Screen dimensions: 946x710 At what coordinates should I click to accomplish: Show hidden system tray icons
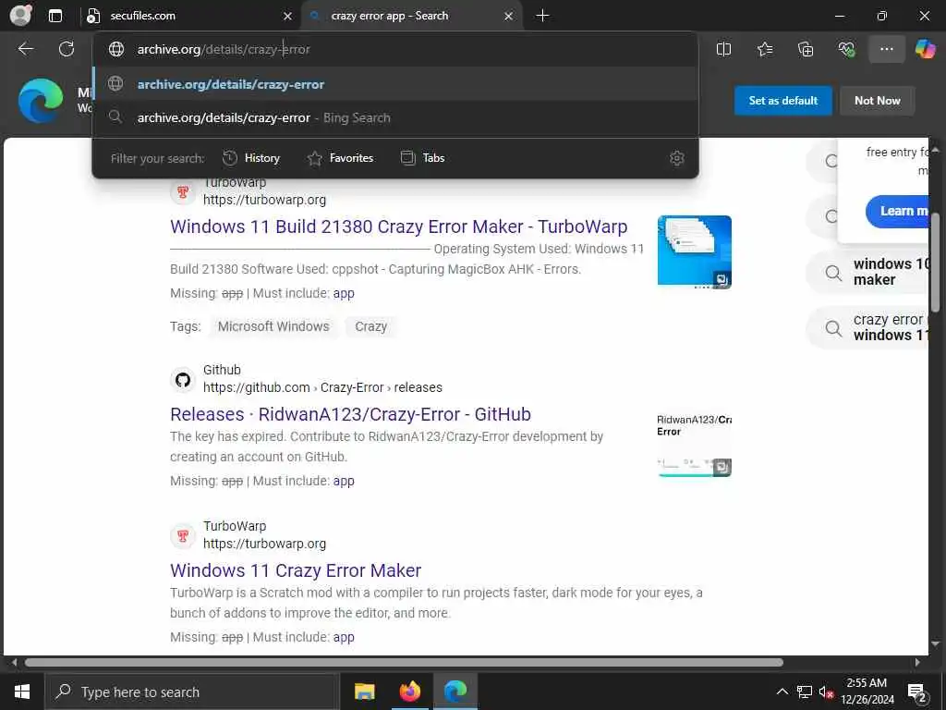coord(782,692)
